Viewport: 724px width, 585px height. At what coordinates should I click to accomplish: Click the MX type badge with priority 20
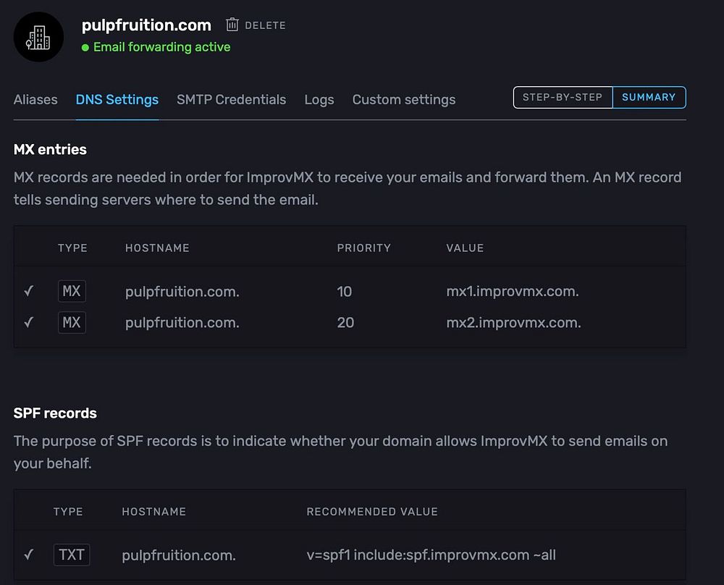[72, 322]
